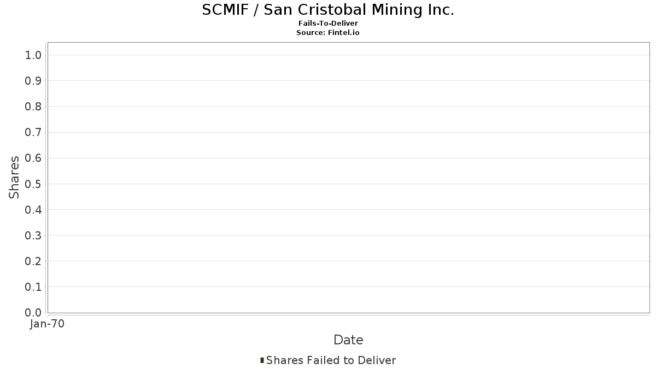Select the Shares y-axis title
This screenshot has width=656, height=369.
click(x=14, y=177)
